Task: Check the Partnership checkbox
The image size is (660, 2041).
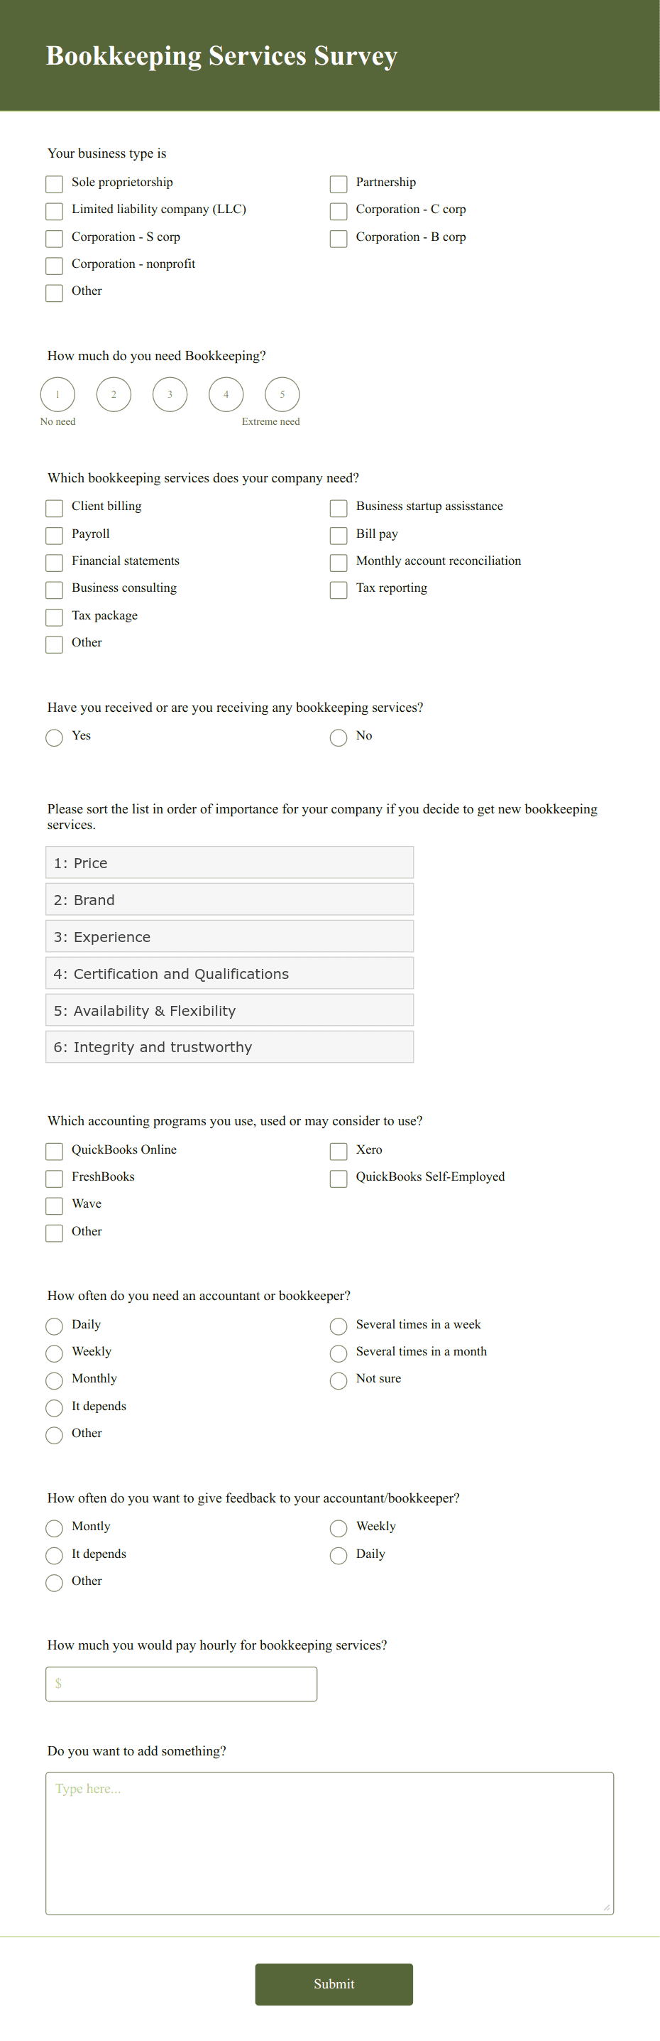Action: tap(338, 184)
